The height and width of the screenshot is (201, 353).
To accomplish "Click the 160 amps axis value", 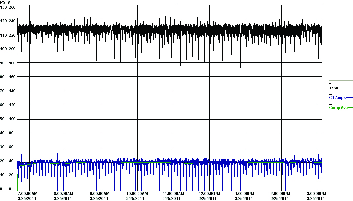I will tap(12, 77).
